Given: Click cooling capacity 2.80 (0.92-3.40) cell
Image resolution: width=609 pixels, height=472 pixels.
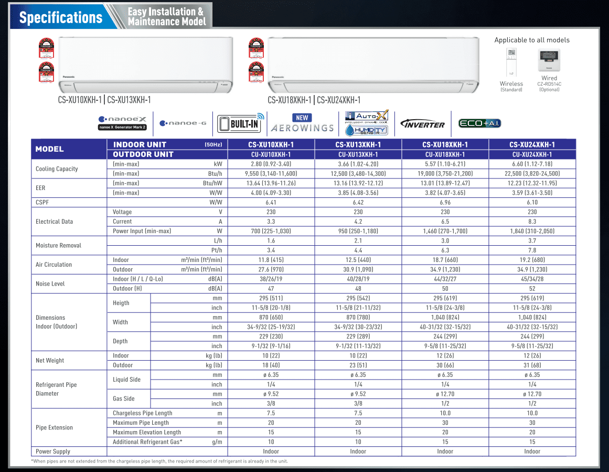Looking at the screenshot, I should click(271, 164).
